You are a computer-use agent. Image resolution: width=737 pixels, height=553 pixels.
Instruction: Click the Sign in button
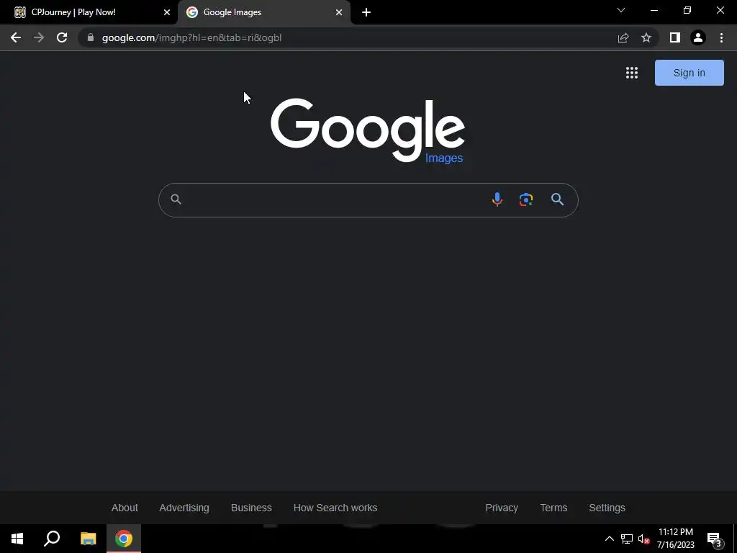click(x=689, y=73)
